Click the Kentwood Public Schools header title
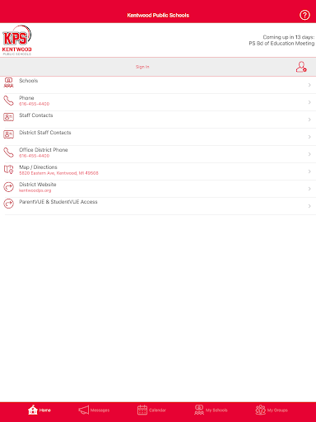This screenshot has width=316, height=422. [x=158, y=16]
